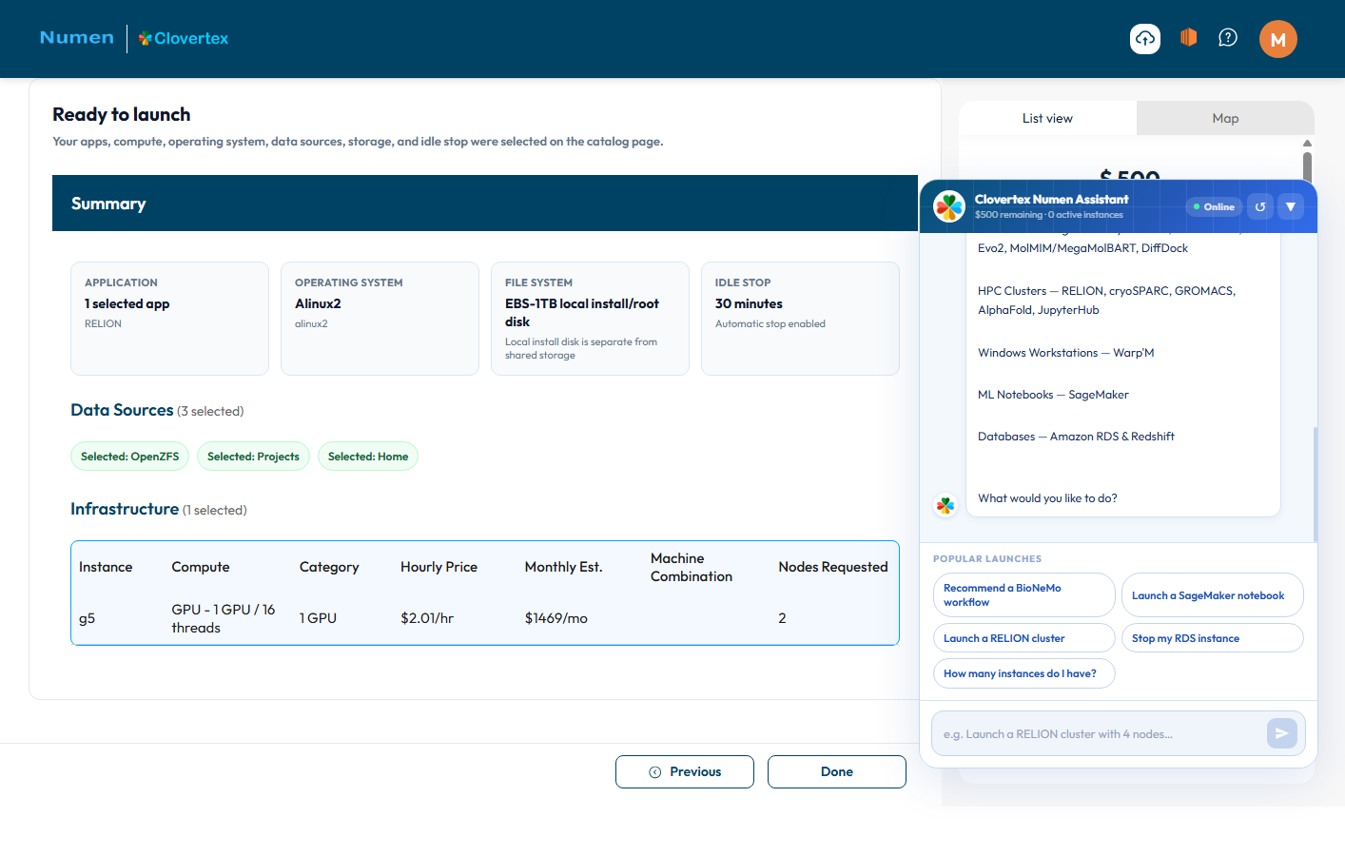Select the g5 instance cell
This screenshot has height=856, width=1345.
tap(88, 618)
